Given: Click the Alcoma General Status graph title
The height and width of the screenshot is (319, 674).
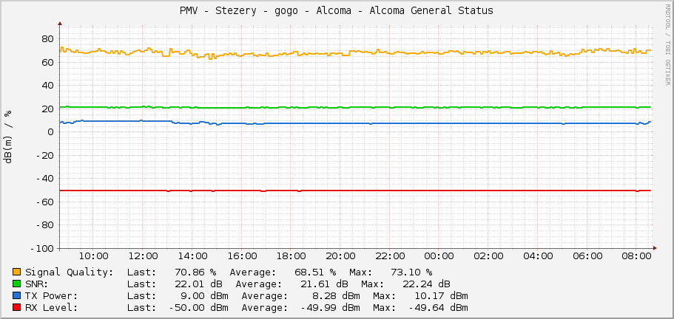Looking at the screenshot, I should [337, 10].
